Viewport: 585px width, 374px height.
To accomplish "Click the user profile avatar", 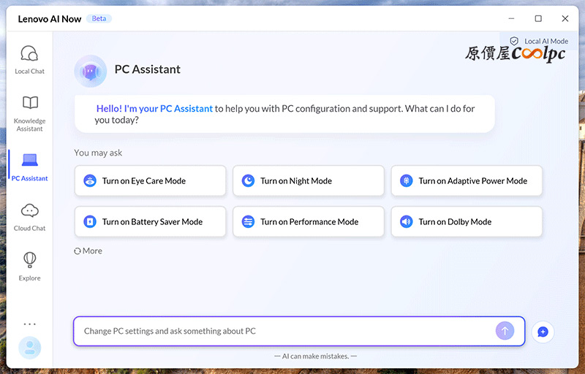I will click(x=29, y=348).
